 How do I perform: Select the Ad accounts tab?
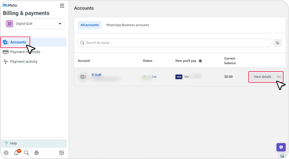pyautogui.click(x=89, y=25)
